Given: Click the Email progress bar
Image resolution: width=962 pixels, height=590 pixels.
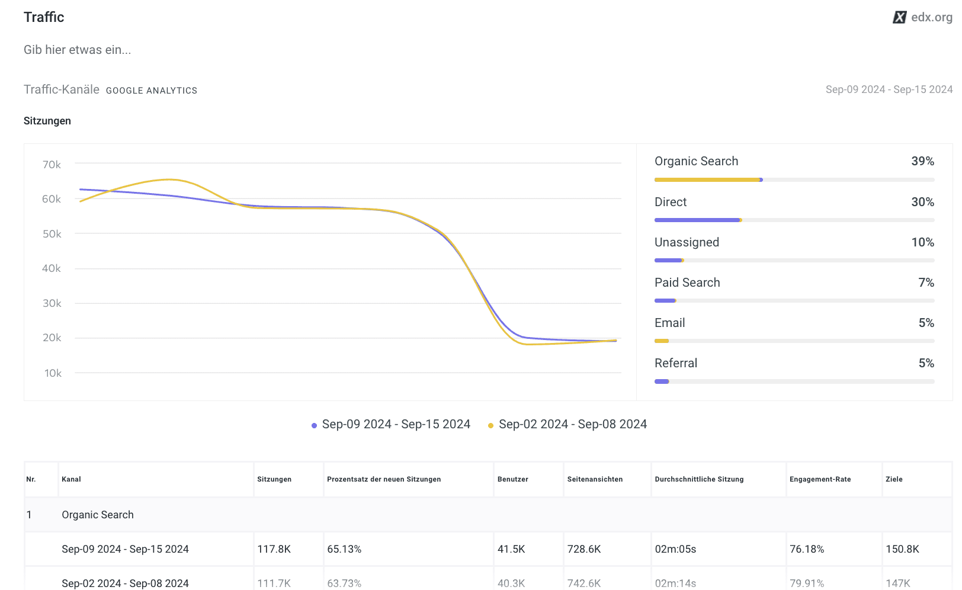Looking at the screenshot, I should tap(794, 341).
